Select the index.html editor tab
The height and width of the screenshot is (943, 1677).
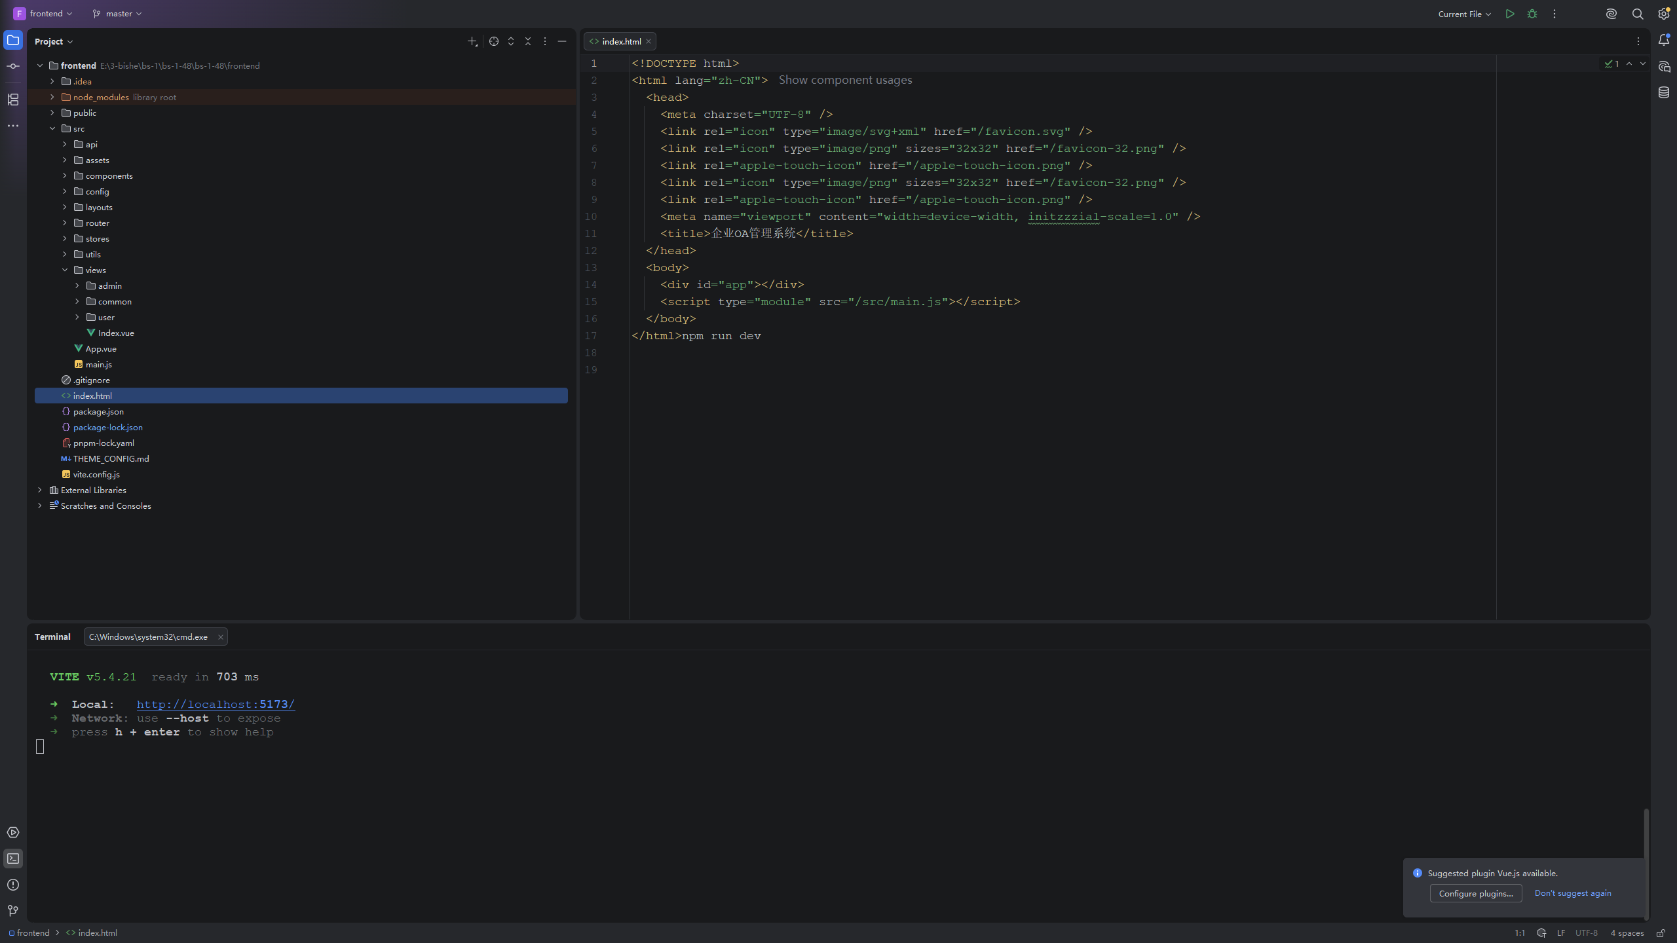click(x=620, y=41)
